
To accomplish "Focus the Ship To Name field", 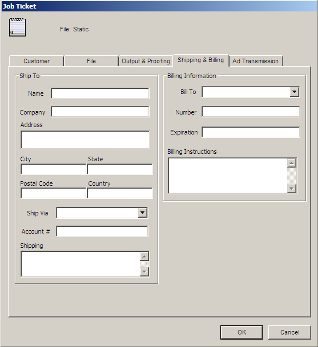I will click(x=100, y=93).
